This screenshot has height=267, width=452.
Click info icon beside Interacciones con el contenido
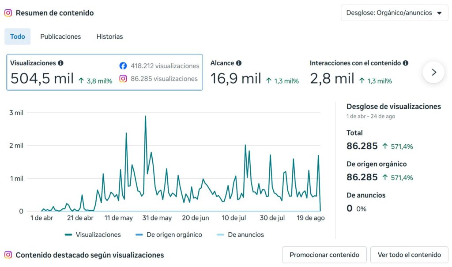[406, 63]
